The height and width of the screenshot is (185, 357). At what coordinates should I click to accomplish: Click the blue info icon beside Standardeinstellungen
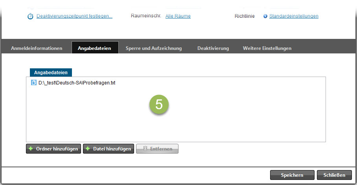pos(265,16)
